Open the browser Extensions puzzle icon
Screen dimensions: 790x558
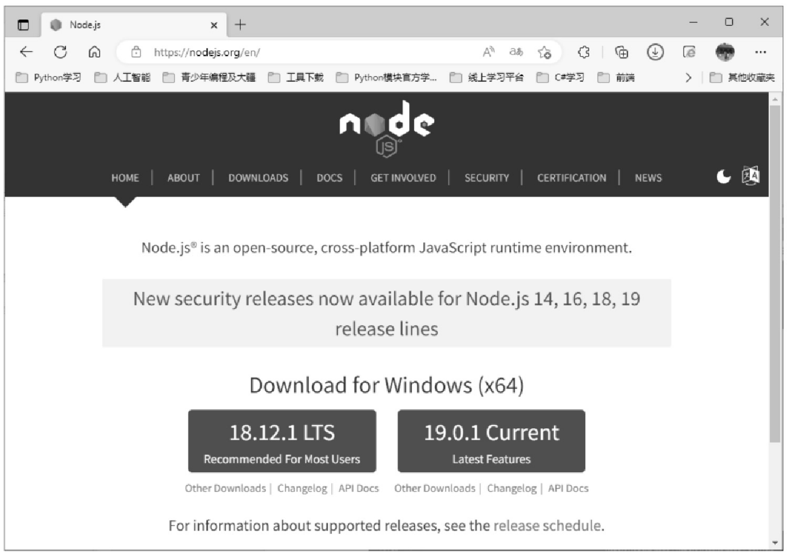pos(583,52)
